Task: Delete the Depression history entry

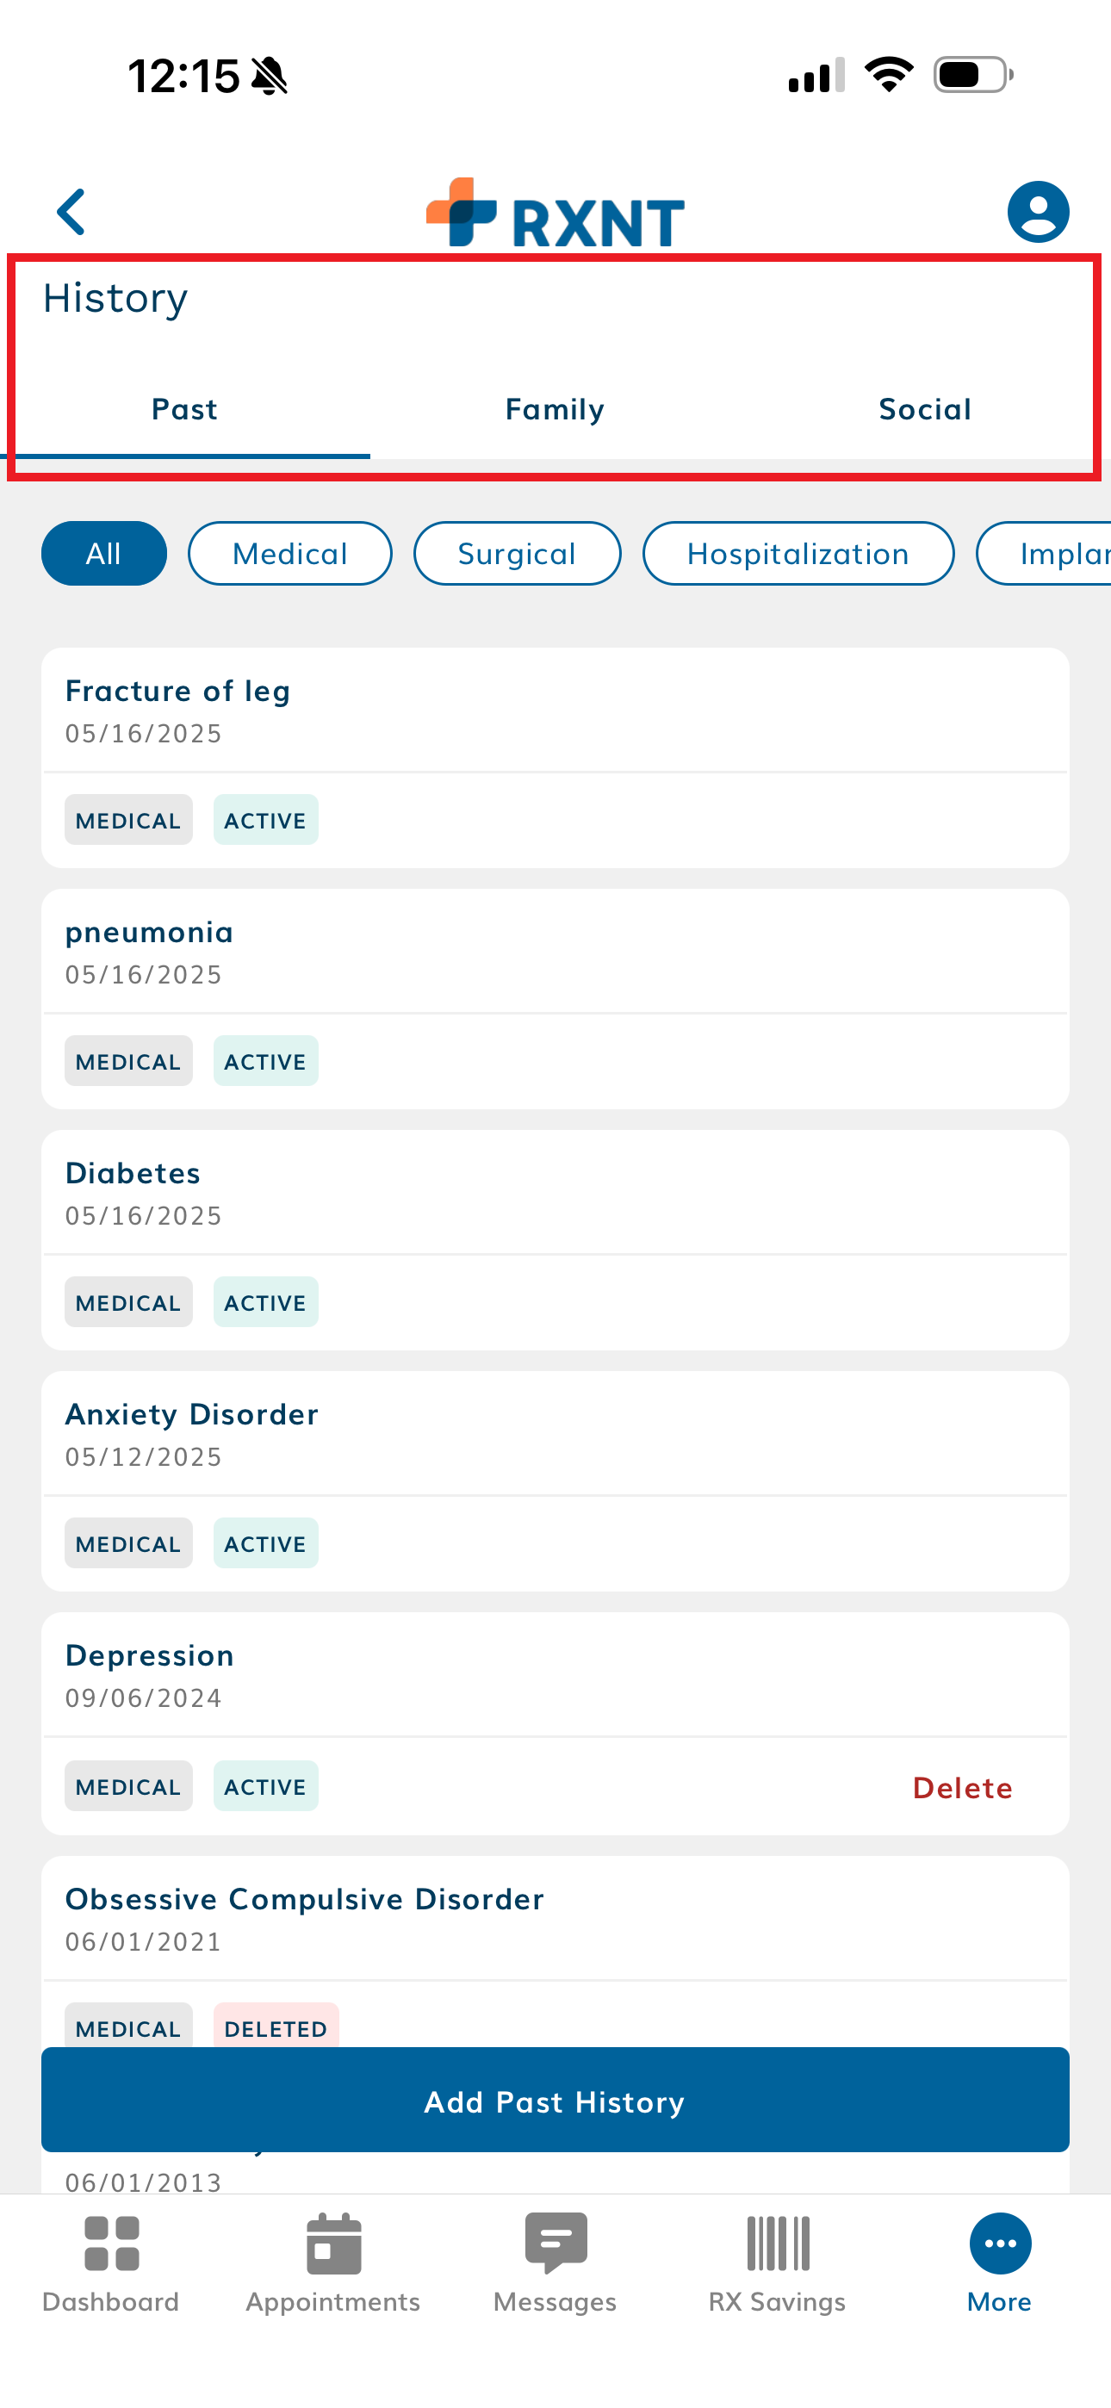Action: pyautogui.click(x=962, y=1788)
